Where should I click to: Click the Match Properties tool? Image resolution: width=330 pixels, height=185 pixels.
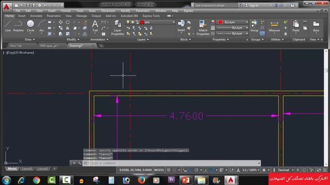coord(203,28)
